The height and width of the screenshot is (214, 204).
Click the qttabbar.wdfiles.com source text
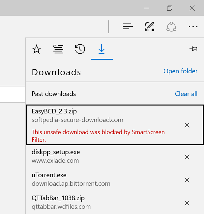tap(61, 207)
